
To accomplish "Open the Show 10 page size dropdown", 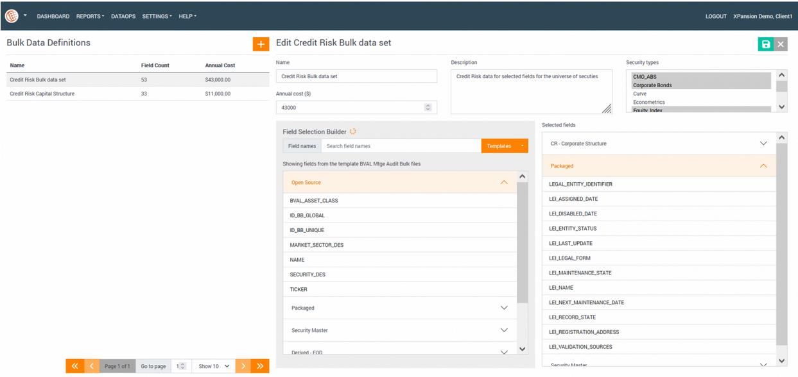I will click(x=214, y=366).
